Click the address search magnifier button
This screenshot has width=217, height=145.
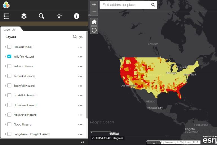pos(153,5)
